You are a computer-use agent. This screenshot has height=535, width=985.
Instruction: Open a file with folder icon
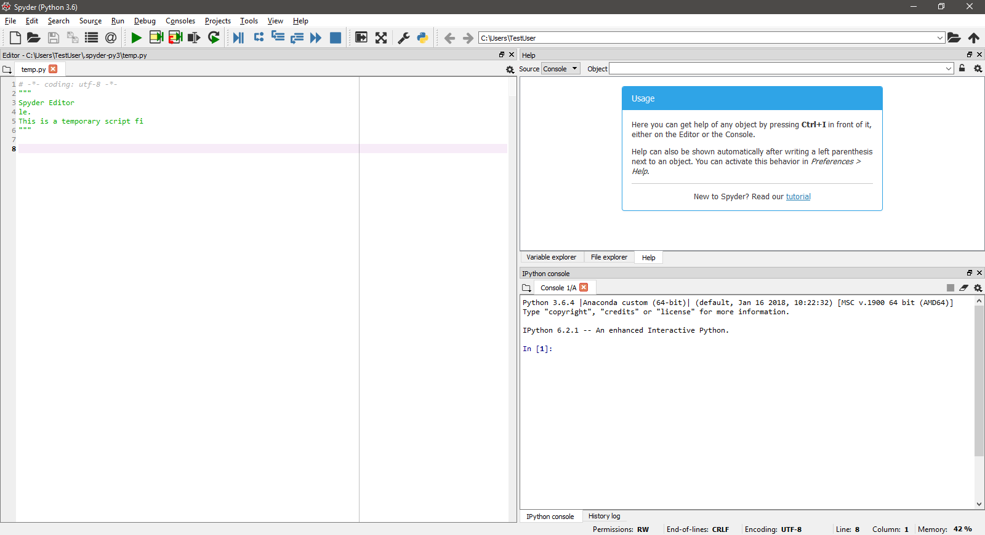(x=34, y=38)
